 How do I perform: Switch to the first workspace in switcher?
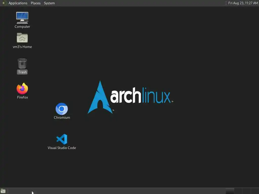(x=230, y=191)
